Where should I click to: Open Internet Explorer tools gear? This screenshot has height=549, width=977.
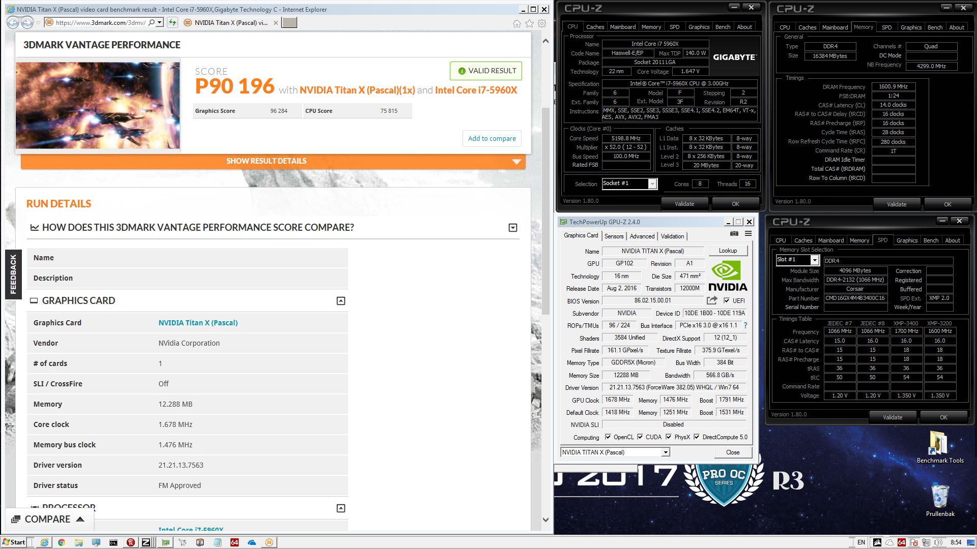click(x=542, y=23)
